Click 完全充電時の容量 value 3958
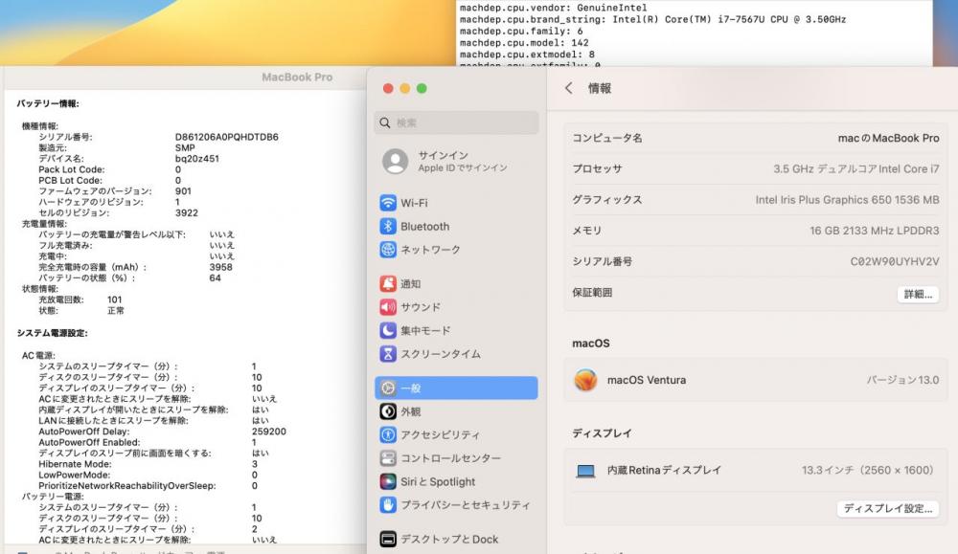 pos(220,267)
